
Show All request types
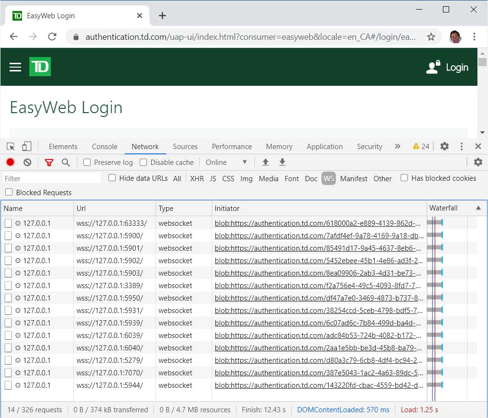[x=177, y=178]
